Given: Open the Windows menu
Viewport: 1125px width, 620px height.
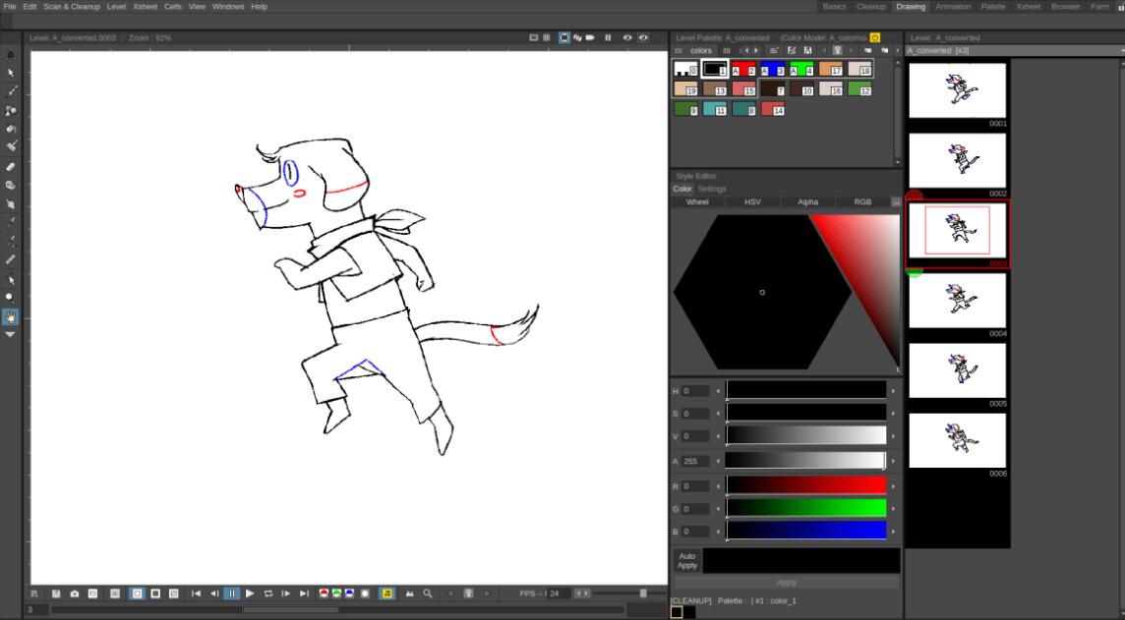Looking at the screenshot, I should 228,7.
